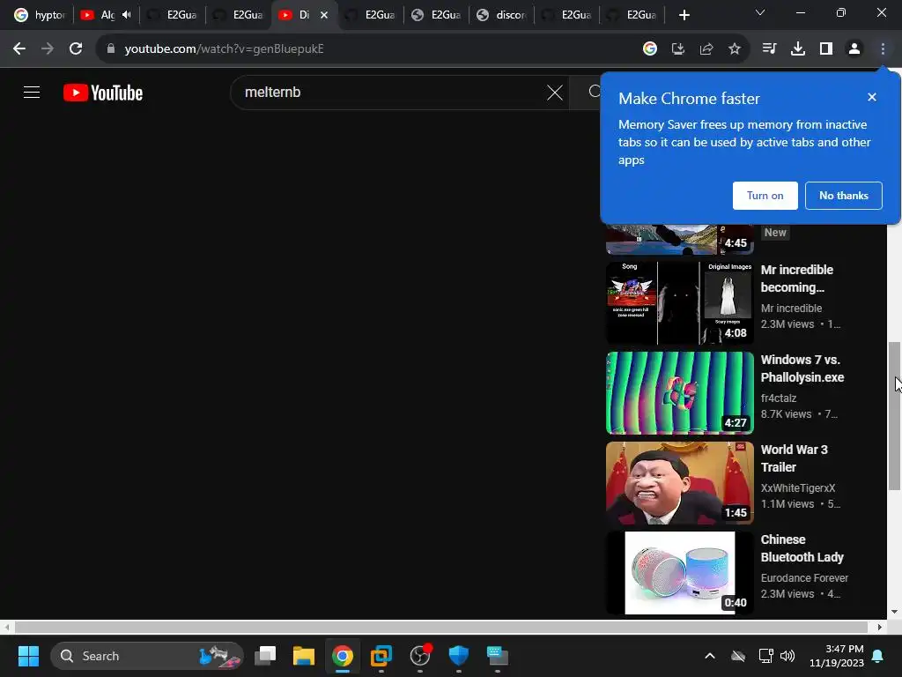Screen dimensions: 902x677
Task: Click the scrollbar down arrow
Action: pyautogui.click(x=894, y=612)
